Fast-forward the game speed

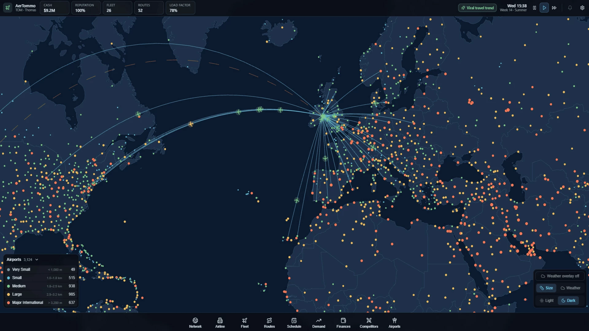point(554,8)
